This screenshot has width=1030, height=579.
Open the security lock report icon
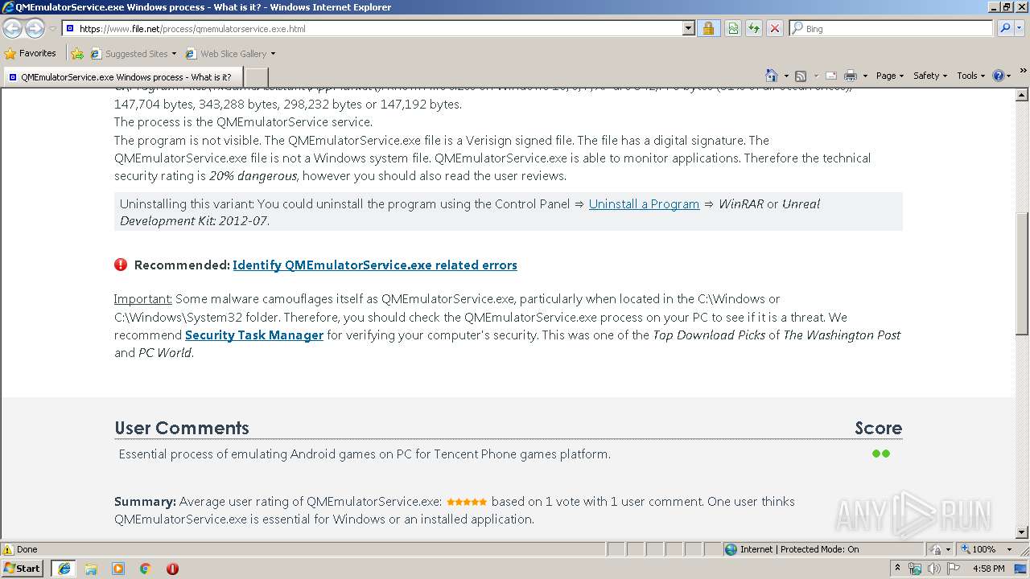click(x=708, y=28)
